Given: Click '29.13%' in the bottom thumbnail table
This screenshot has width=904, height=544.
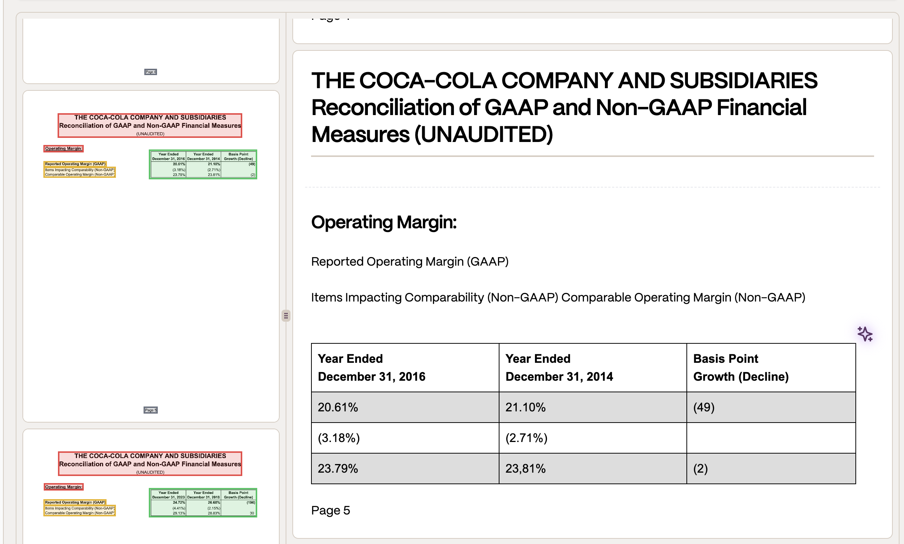Looking at the screenshot, I should pyautogui.click(x=179, y=513).
